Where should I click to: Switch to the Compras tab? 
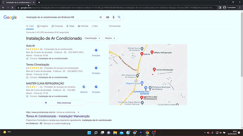pyautogui.click(x=57, y=26)
